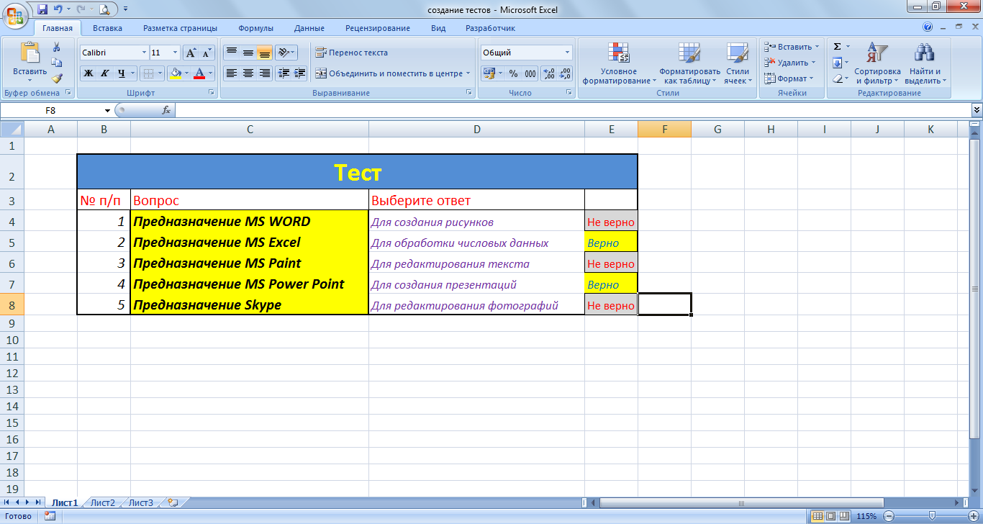Open the Calibri font name dropdown
This screenshot has height=524, width=983.
(x=143, y=53)
